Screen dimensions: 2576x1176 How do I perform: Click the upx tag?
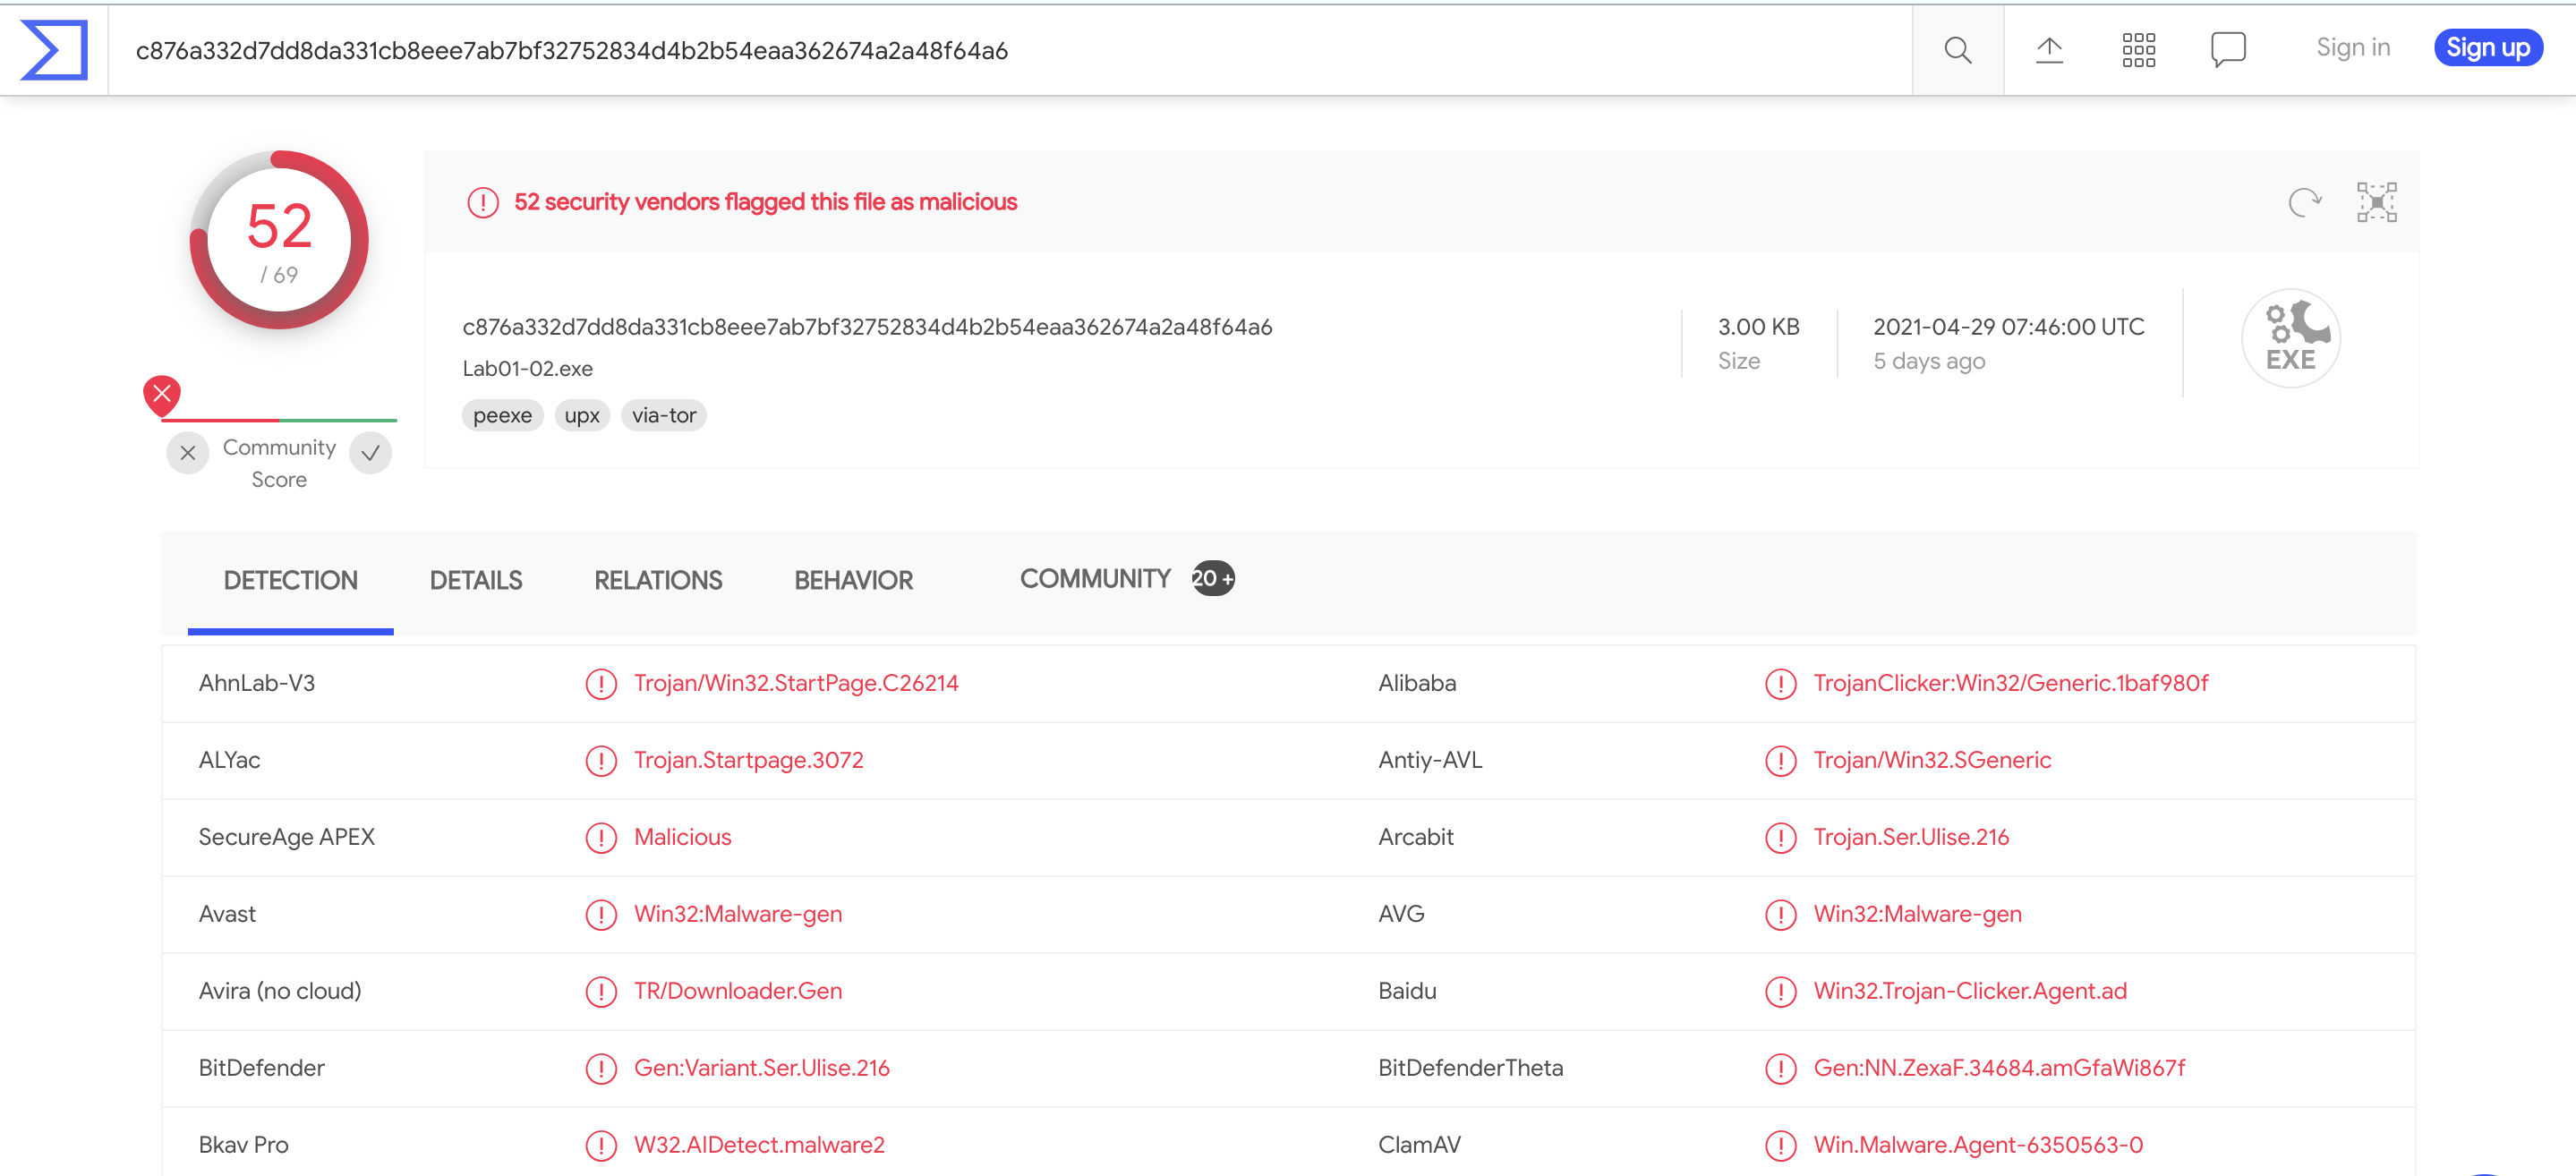coord(581,416)
